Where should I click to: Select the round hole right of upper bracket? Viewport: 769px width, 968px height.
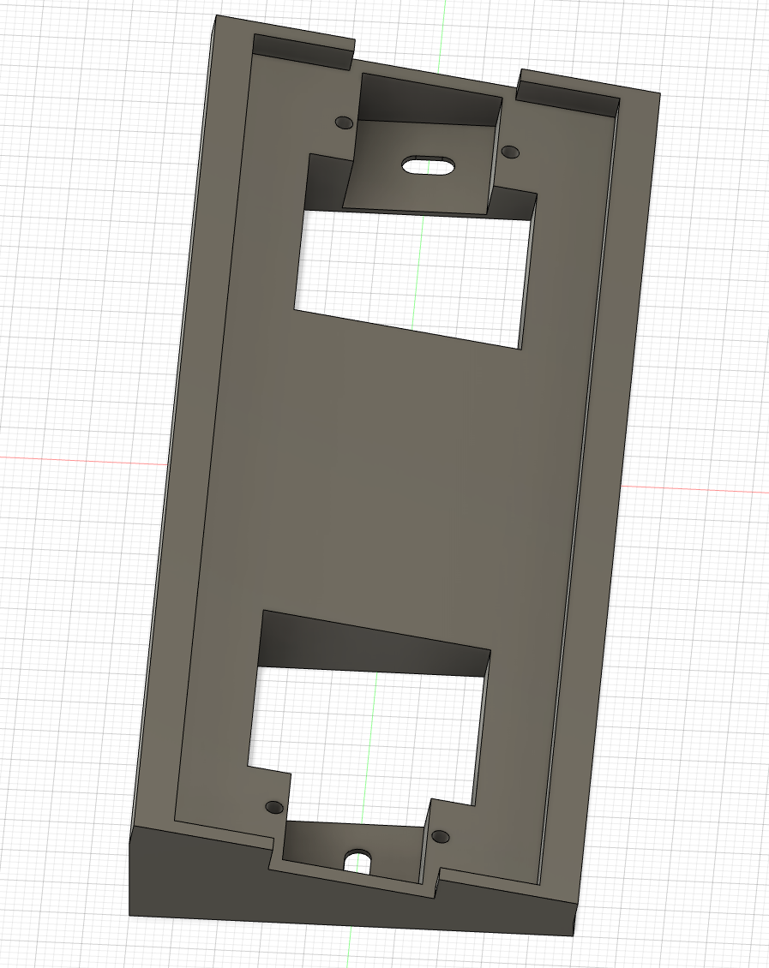509,152
